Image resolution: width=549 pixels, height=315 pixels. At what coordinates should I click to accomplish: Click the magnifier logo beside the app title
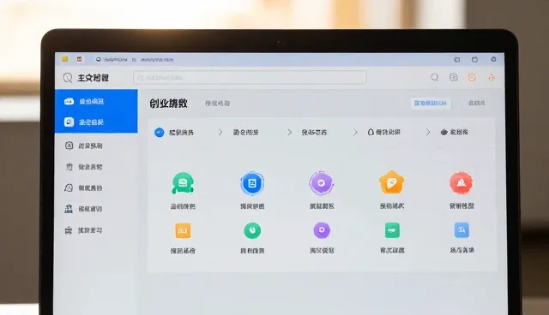(x=68, y=78)
